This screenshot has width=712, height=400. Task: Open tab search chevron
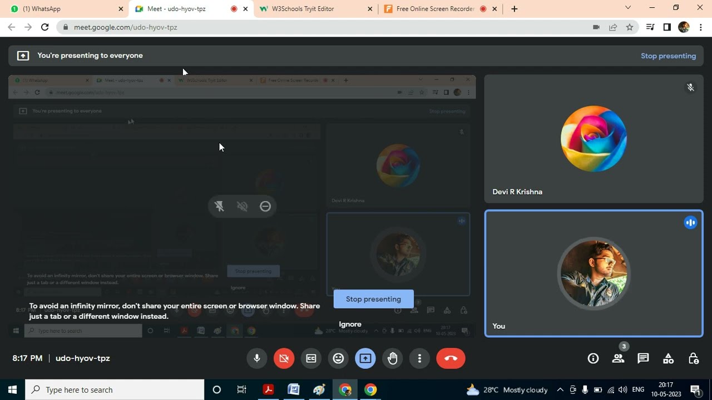point(628,8)
